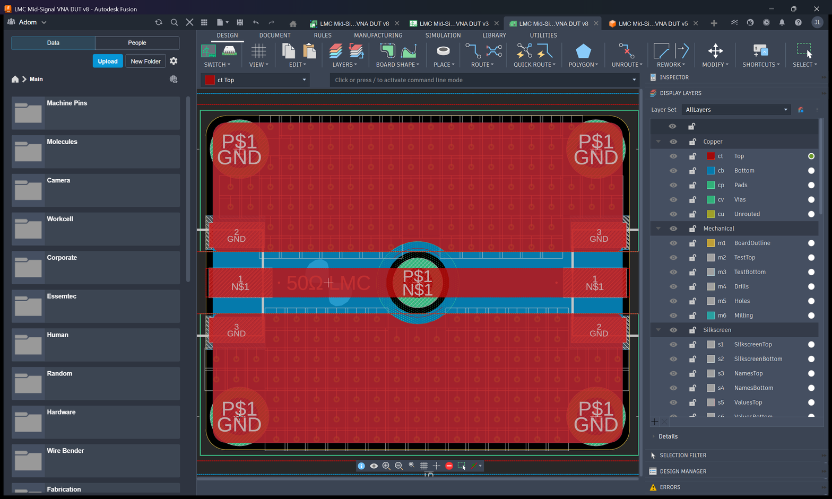
Task: Select the Route tool icon
Action: tap(473, 51)
